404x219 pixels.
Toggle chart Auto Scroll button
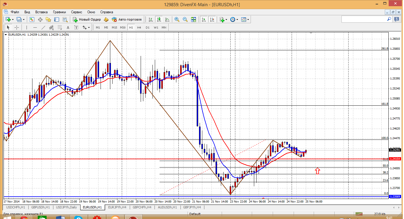204,19
